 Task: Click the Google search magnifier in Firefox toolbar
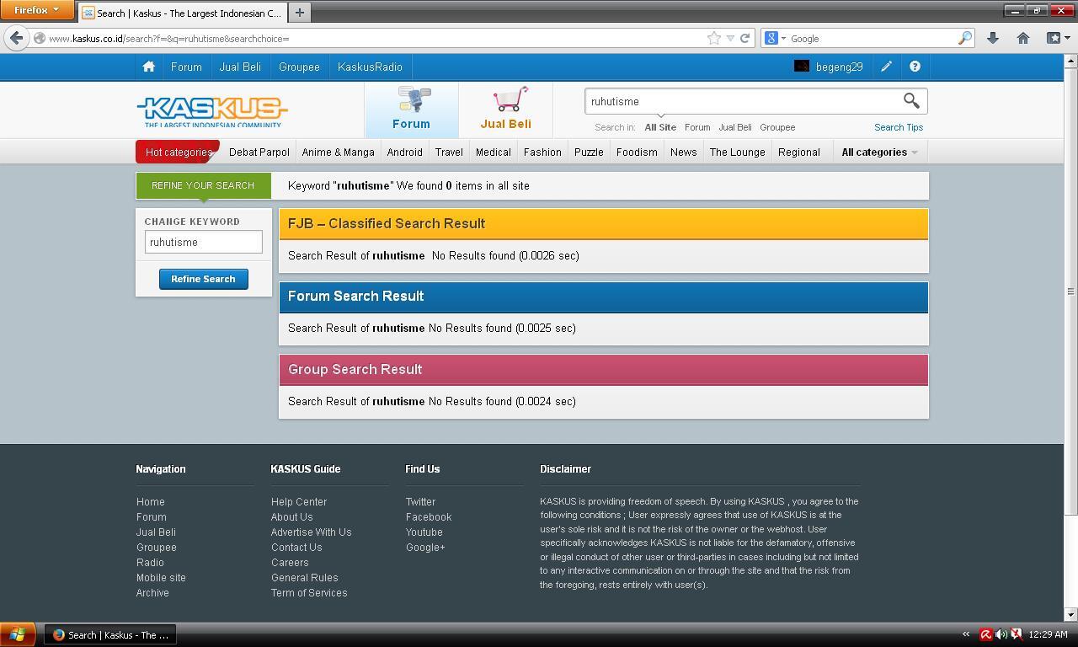(965, 38)
